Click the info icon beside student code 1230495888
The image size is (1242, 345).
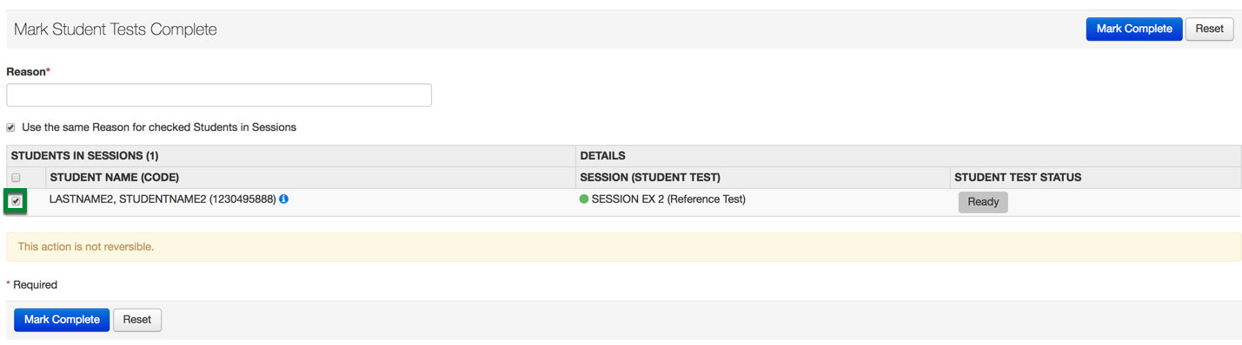[284, 199]
